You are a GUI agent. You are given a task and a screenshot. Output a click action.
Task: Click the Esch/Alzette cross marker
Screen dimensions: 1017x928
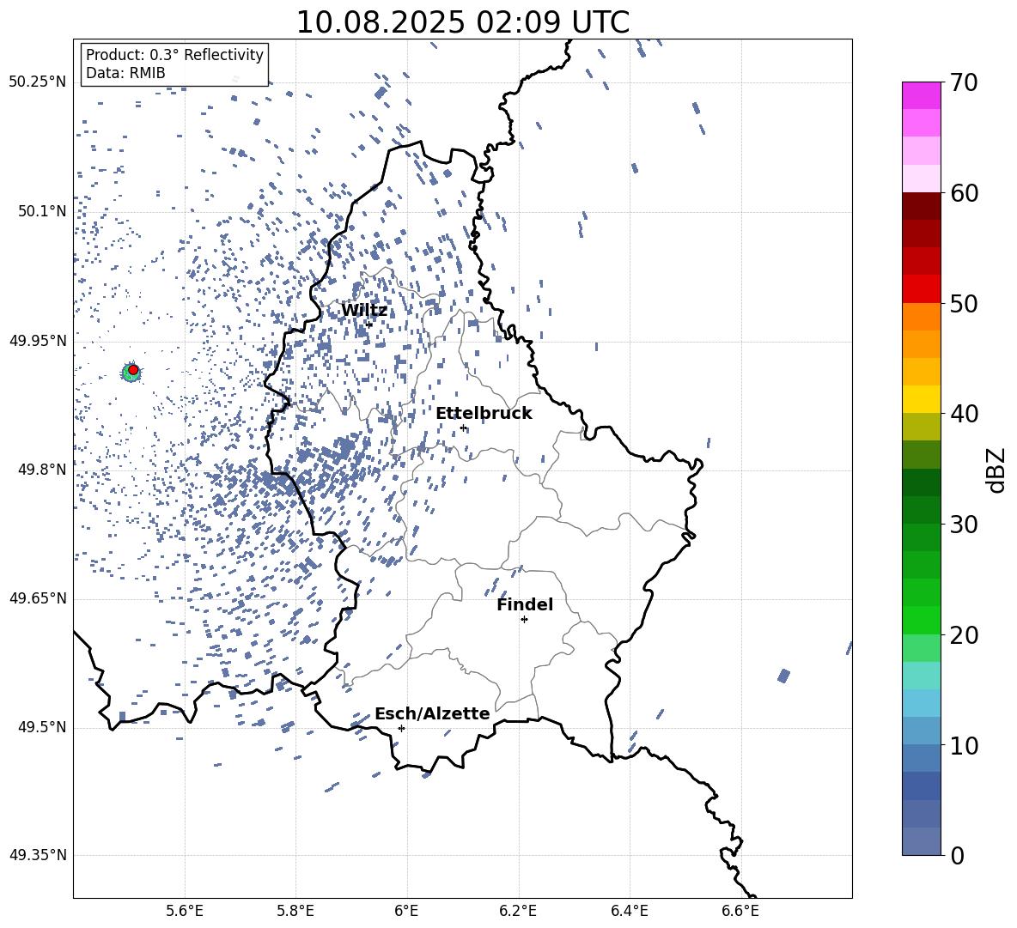(x=401, y=728)
